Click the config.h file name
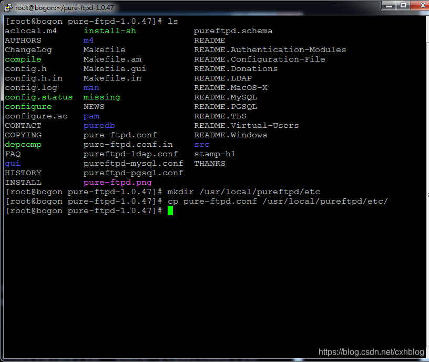429x362 pixels. pos(26,69)
